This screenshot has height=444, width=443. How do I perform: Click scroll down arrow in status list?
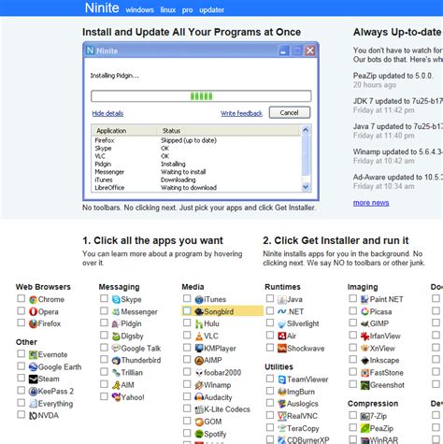click(306, 187)
